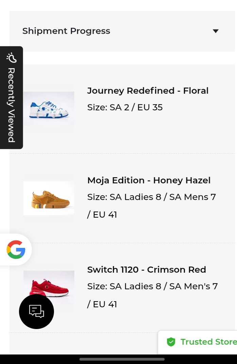Select the Switch 1120 - Crimson Red title
The image size is (237, 364).
click(147, 270)
